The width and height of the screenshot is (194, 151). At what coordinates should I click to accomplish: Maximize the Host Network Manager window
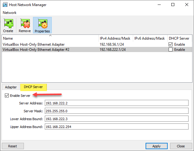coord(173,5)
